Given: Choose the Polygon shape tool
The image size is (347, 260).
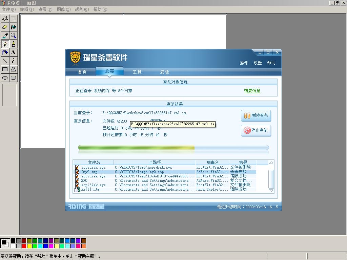Looking at the screenshot, I should [x=13, y=69].
